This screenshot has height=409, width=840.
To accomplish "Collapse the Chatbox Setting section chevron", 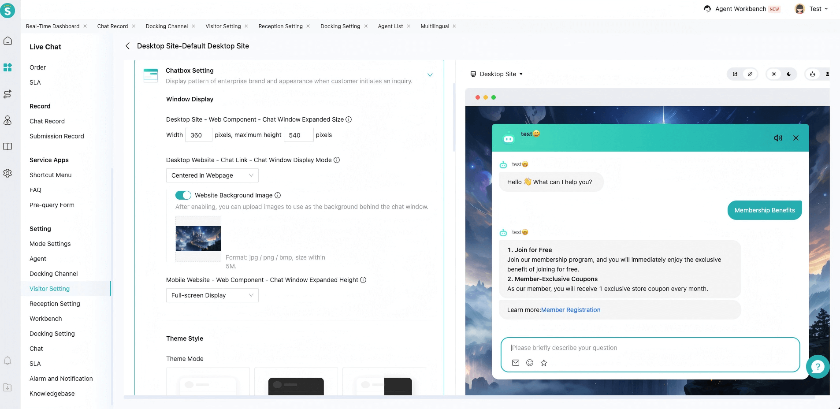I will pyautogui.click(x=430, y=75).
